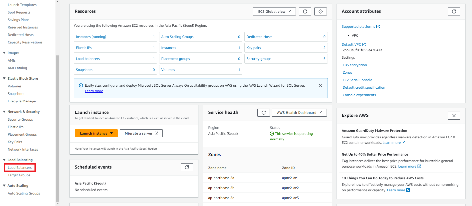Screen dimensions: 472x206
Task: Collapse the Images section
Action: pos(4,53)
